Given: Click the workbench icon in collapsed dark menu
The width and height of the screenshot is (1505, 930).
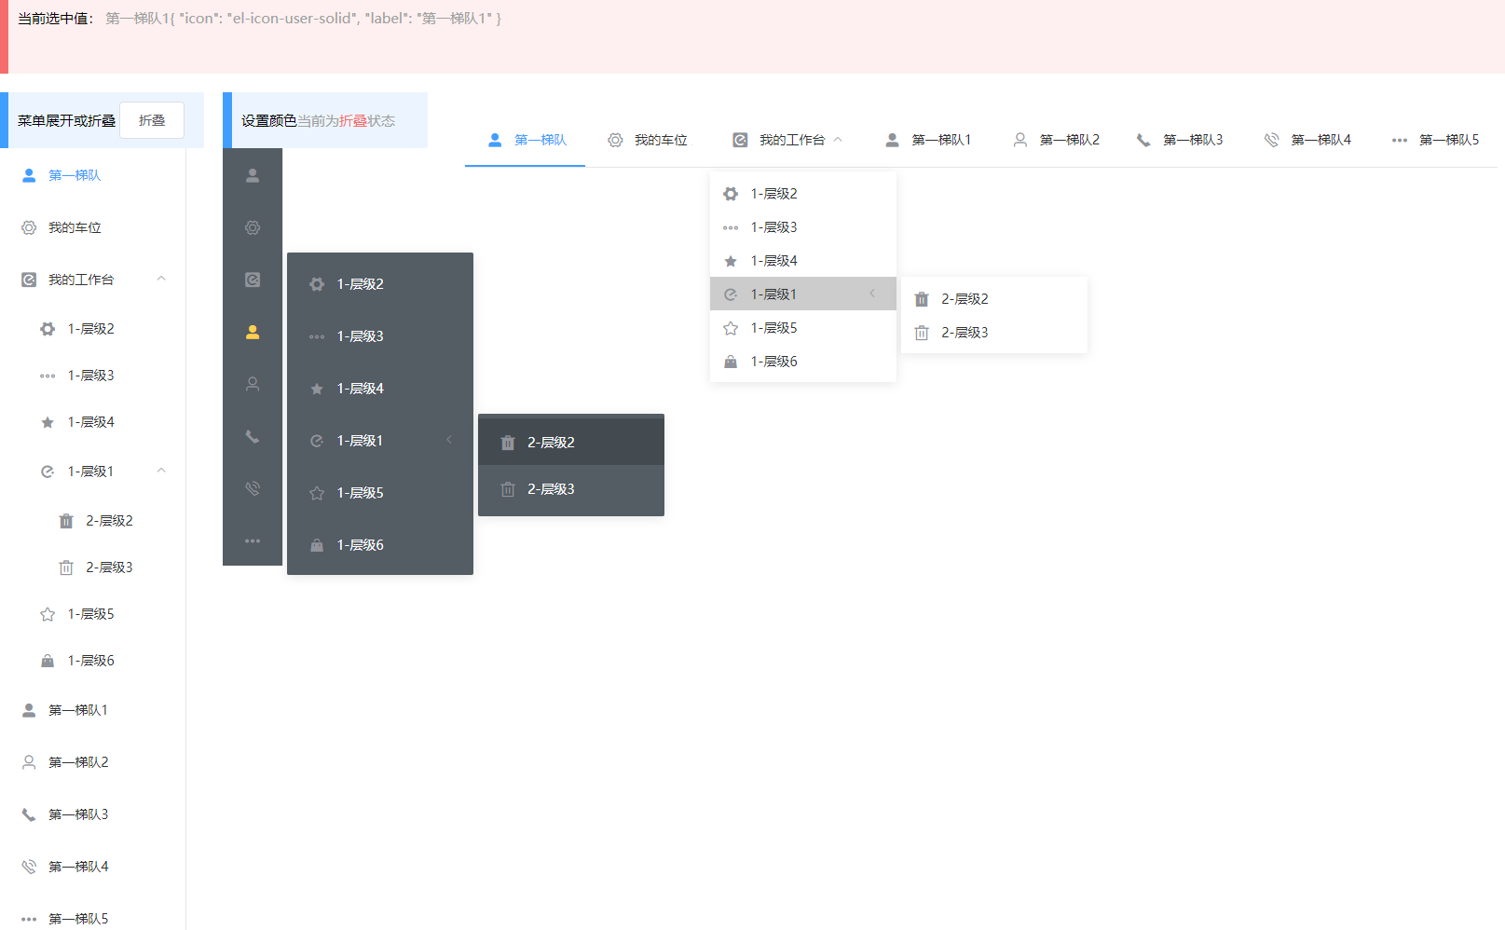Looking at the screenshot, I should 253,280.
